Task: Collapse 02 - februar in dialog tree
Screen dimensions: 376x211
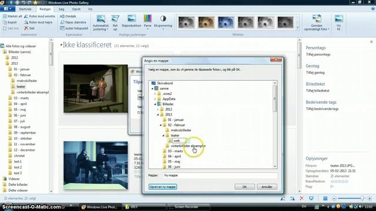Action: pos(160,125)
